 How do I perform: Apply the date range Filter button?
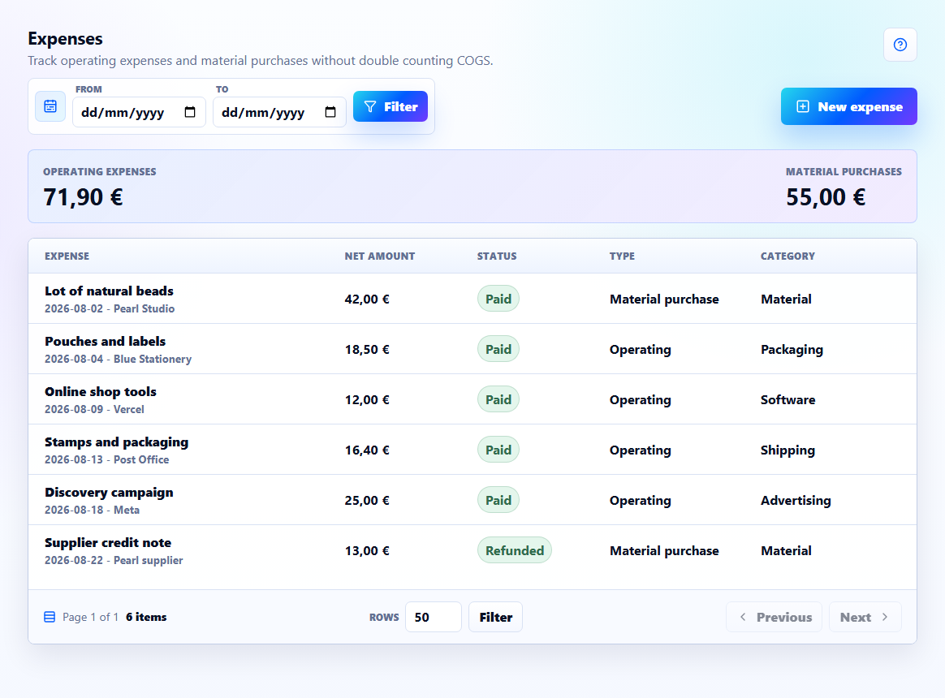click(391, 106)
